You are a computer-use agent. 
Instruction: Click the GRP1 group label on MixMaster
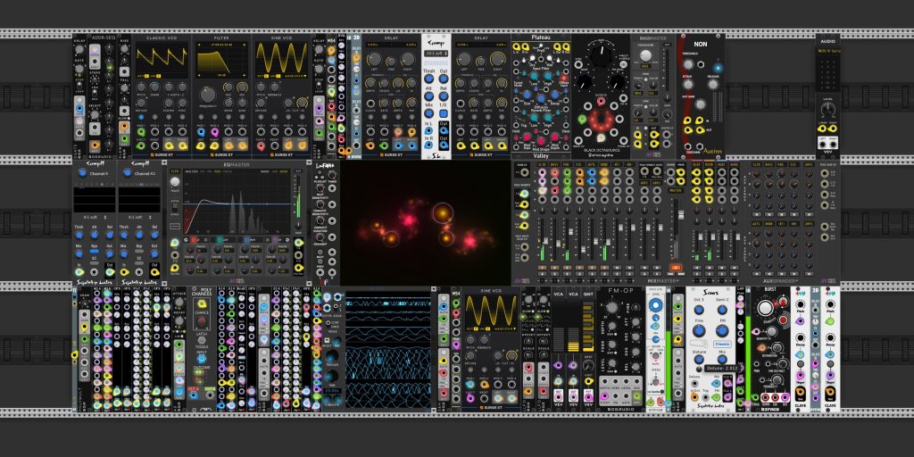click(x=643, y=182)
